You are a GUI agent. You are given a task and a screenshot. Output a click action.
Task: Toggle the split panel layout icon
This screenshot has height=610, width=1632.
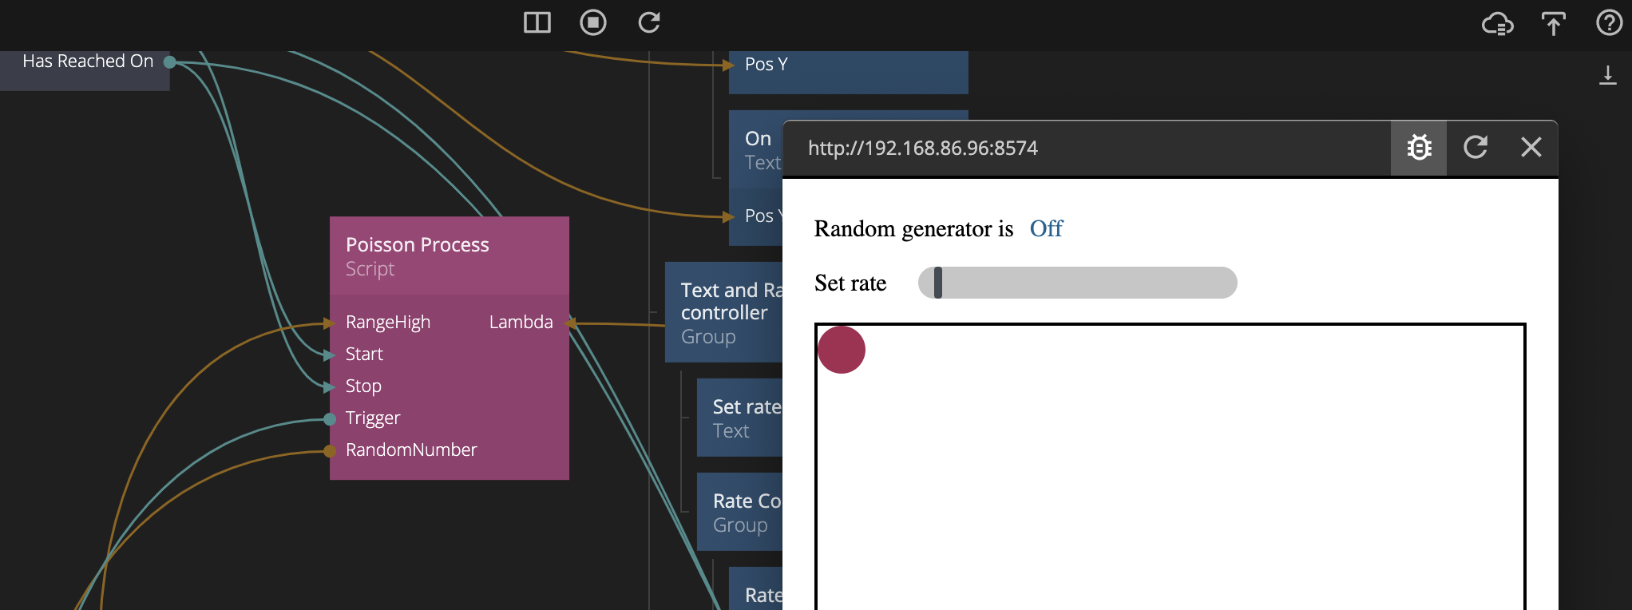[x=537, y=22]
